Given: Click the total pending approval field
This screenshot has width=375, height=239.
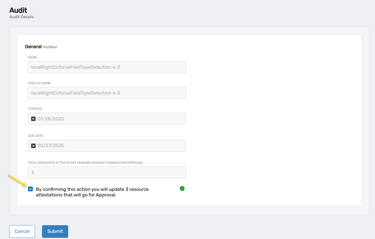Looking at the screenshot, I should coord(107,172).
